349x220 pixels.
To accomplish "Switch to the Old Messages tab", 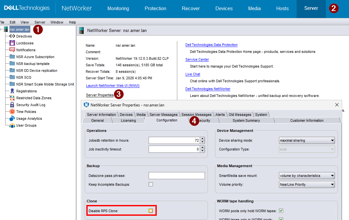I will coord(240,114).
